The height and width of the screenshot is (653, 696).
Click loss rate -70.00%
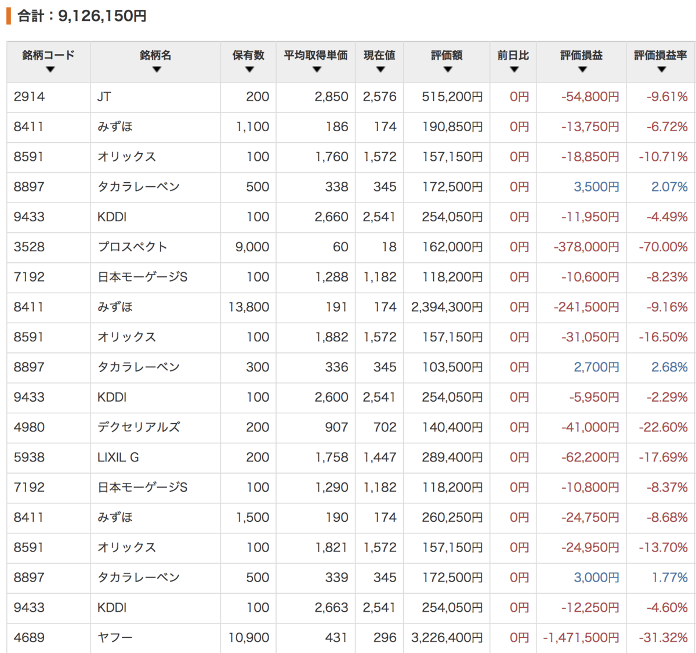664,247
